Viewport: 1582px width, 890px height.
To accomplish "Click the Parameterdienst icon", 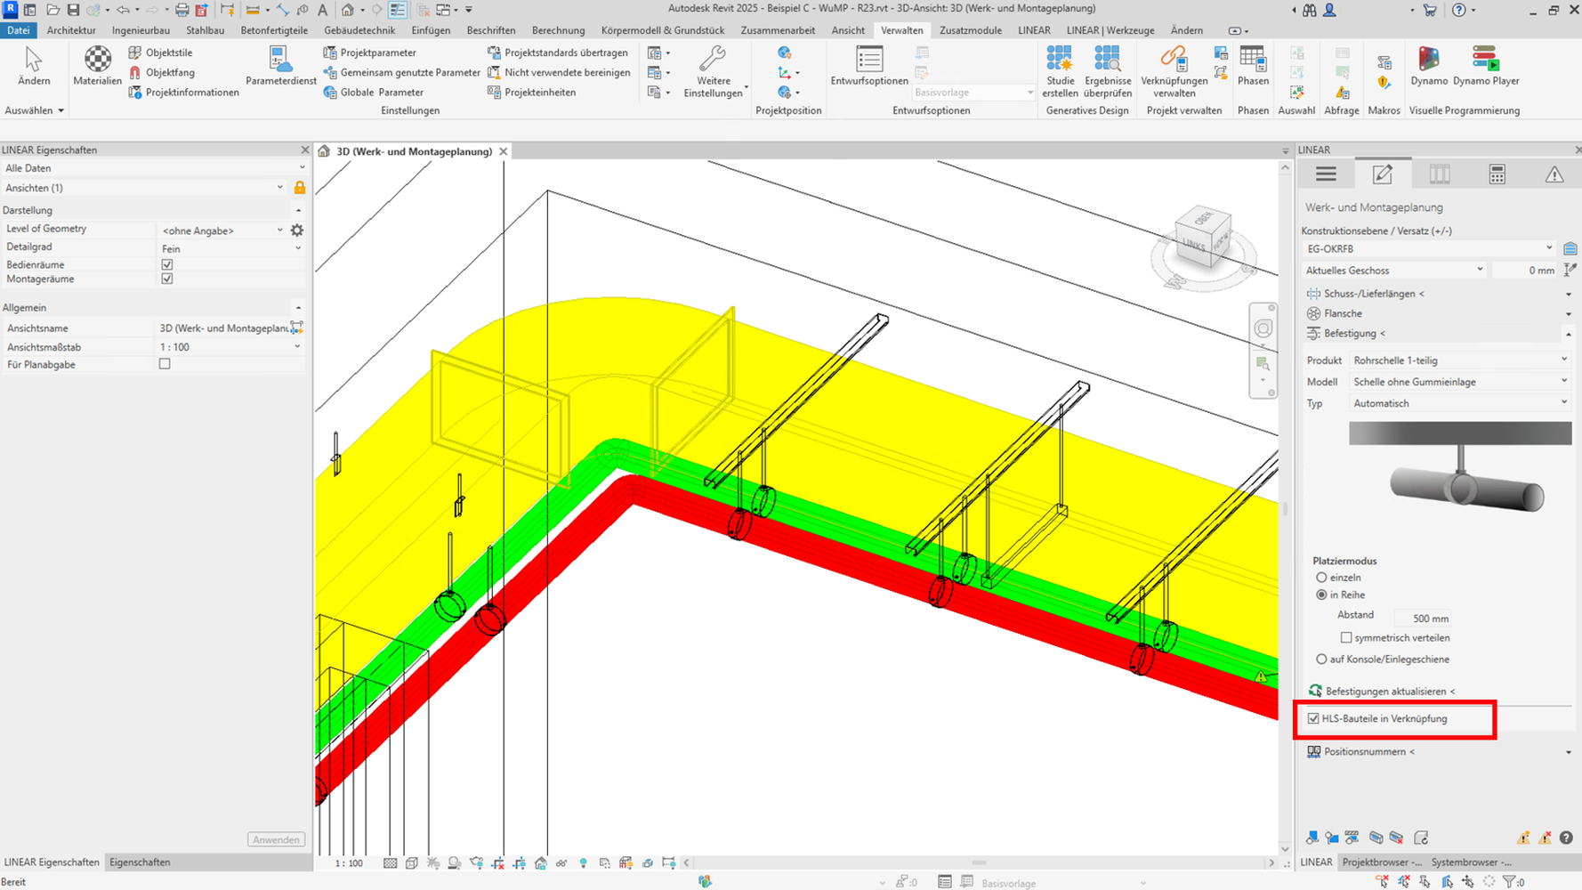I will click(280, 67).
